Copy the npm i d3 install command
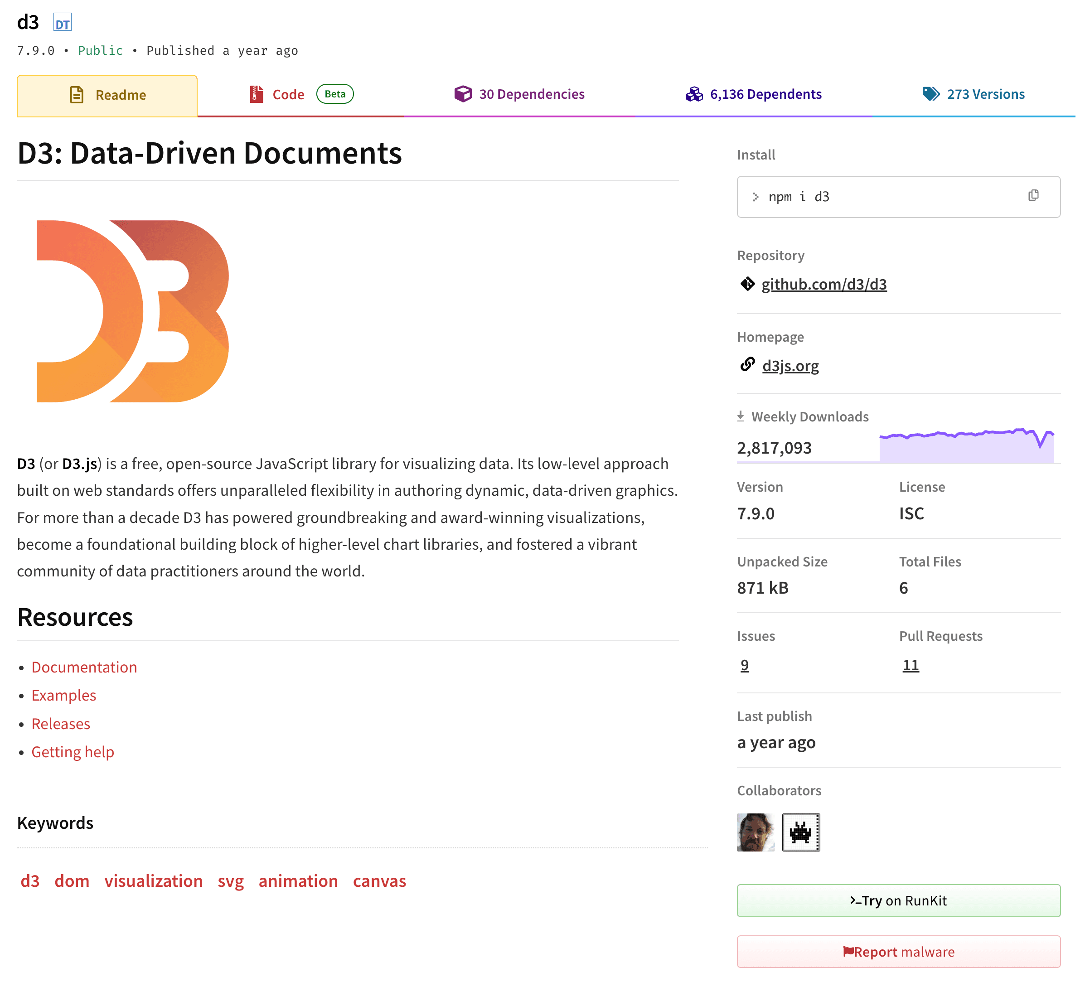 click(x=1033, y=195)
